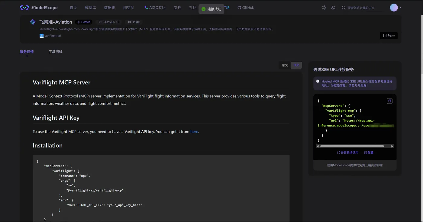Click the variflight-ai author avatar icon
Image resolution: width=423 pixels, height=222 pixels.
click(41, 36)
